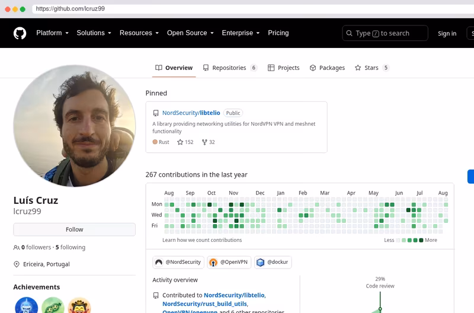Expand the Enterprise menu
This screenshot has width=474, height=313.
click(x=241, y=33)
